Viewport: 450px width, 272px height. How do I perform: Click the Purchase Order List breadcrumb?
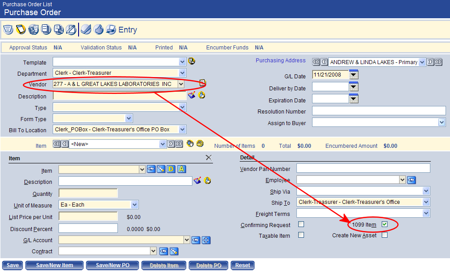[27, 4]
